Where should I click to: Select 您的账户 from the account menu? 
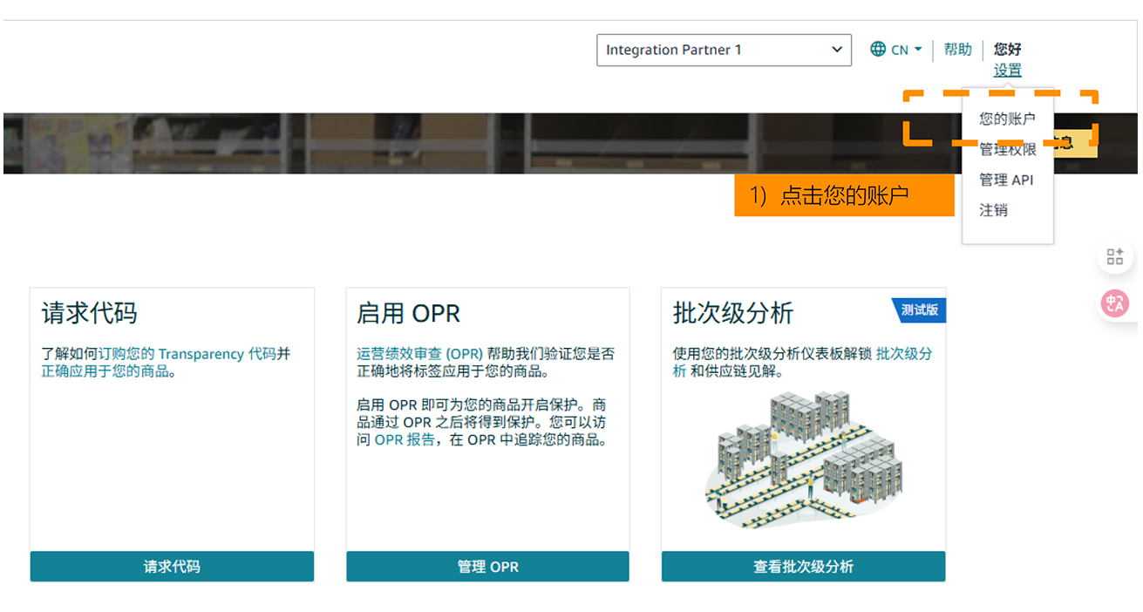(1008, 119)
